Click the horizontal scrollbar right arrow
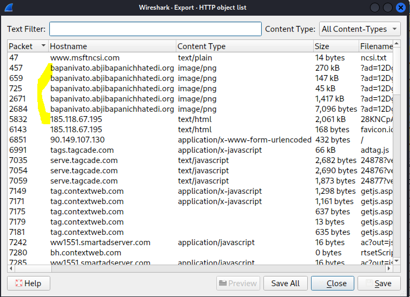 click(x=389, y=268)
